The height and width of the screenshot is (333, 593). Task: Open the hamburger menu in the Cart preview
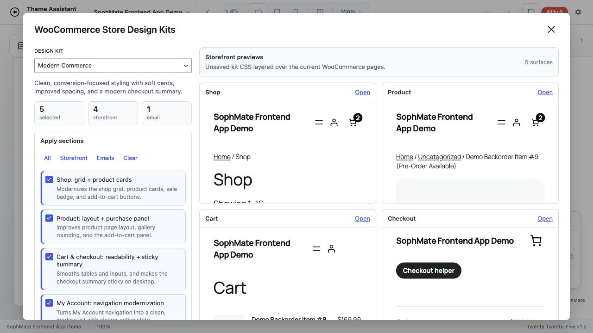click(316, 249)
